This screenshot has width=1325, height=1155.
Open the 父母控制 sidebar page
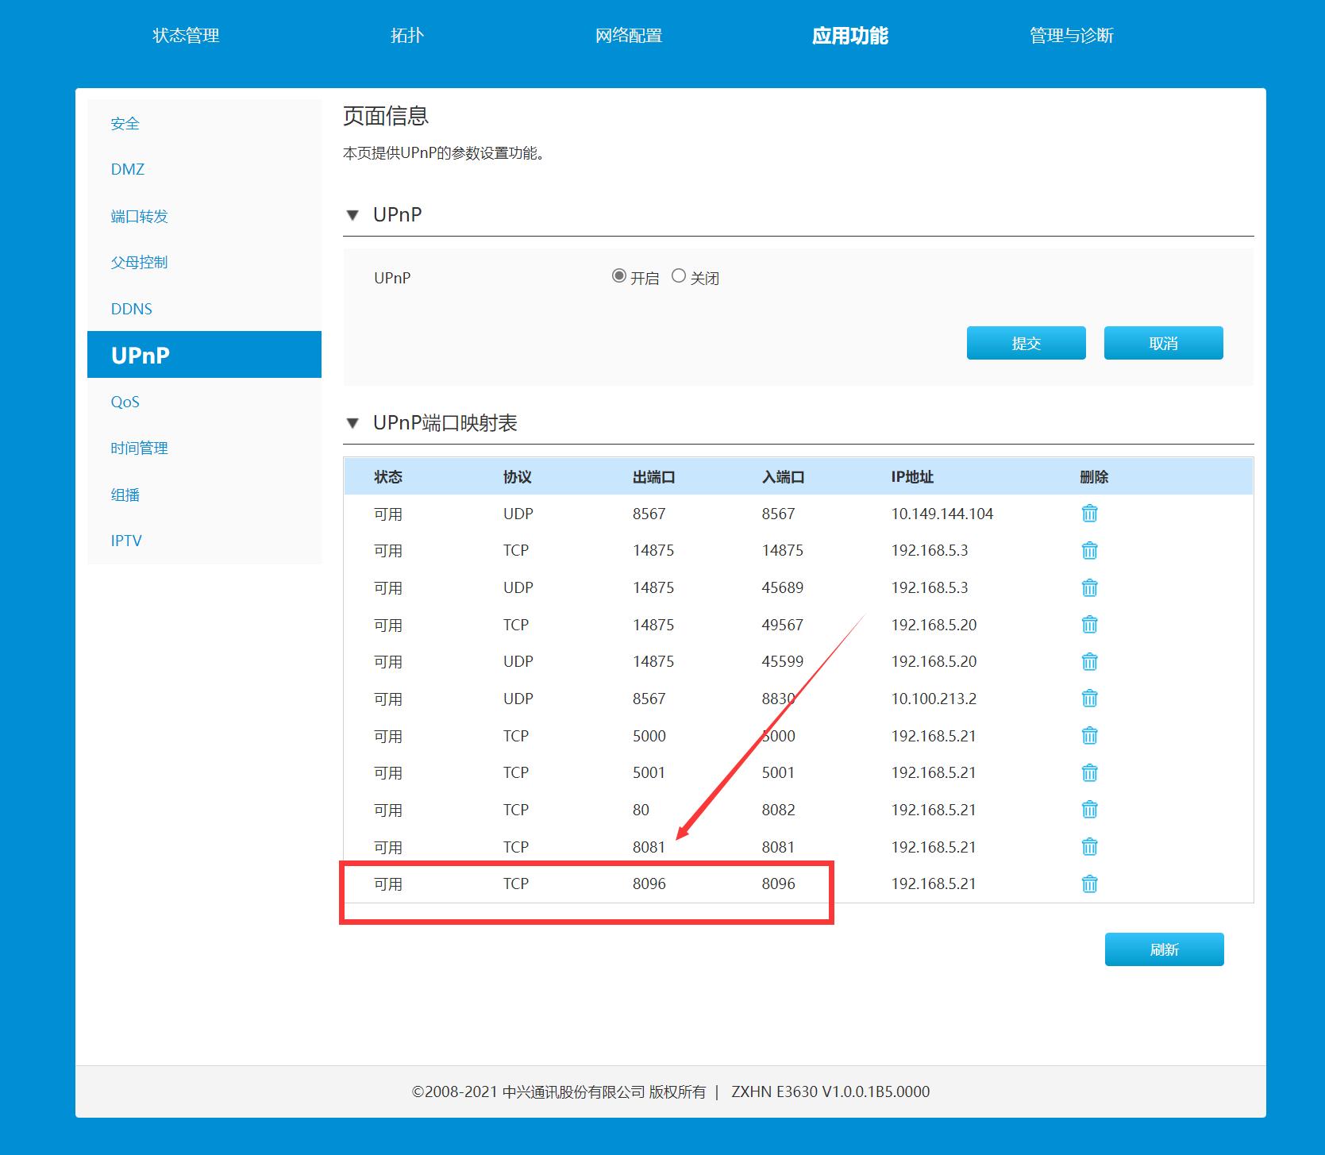point(139,262)
